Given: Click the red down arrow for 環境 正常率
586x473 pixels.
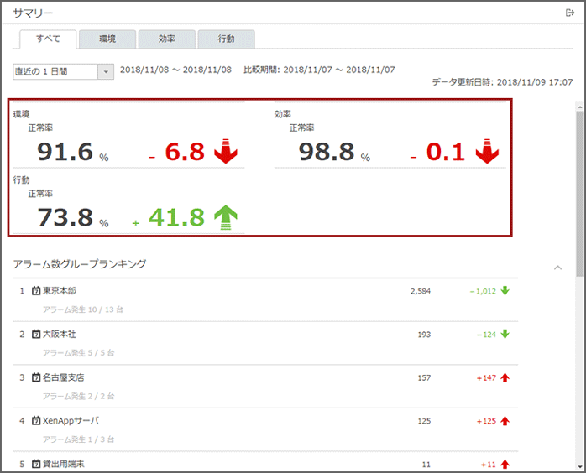Looking at the screenshot, I should click(226, 152).
